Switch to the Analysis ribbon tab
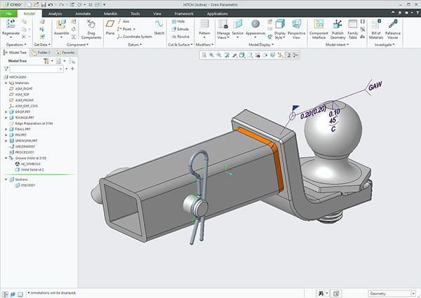The height and width of the screenshot is (298, 421). (55, 13)
